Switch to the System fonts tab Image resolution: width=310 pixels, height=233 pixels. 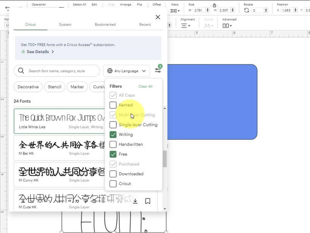click(65, 25)
